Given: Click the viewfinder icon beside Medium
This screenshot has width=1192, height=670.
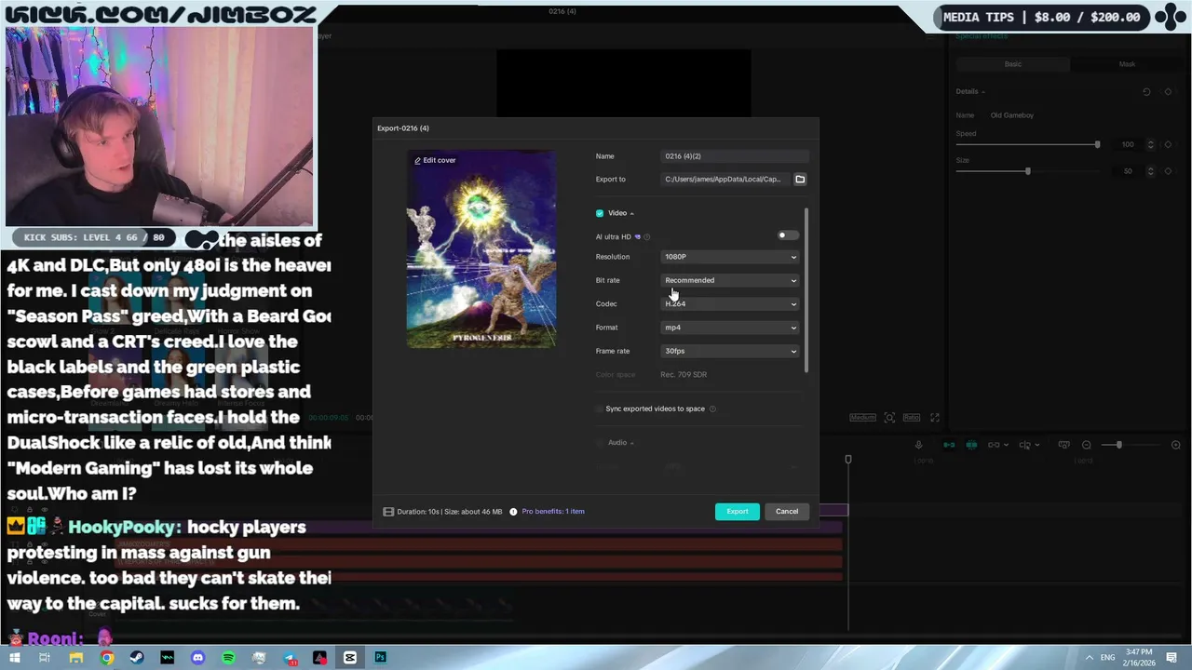Looking at the screenshot, I should click(x=889, y=418).
